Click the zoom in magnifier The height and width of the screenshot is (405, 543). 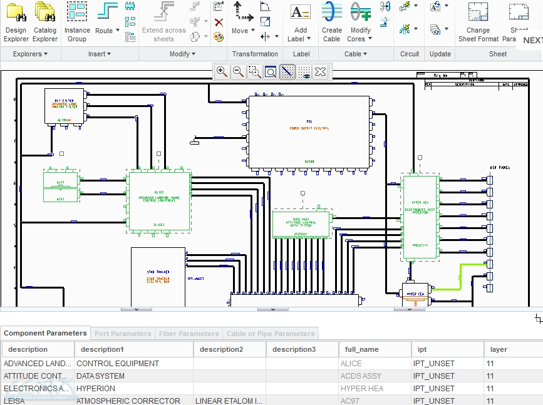(x=222, y=72)
